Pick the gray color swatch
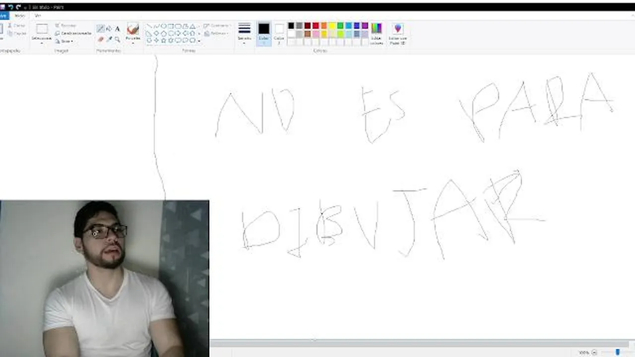Image resolution: width=635 pixels, height=357 pixels. [299, 26]
